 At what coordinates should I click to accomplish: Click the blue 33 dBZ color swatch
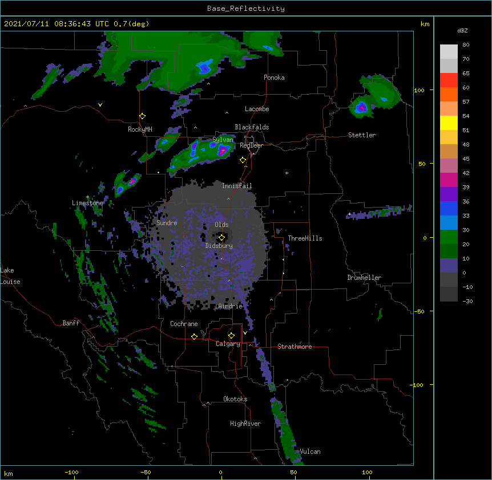click(449, 208)
